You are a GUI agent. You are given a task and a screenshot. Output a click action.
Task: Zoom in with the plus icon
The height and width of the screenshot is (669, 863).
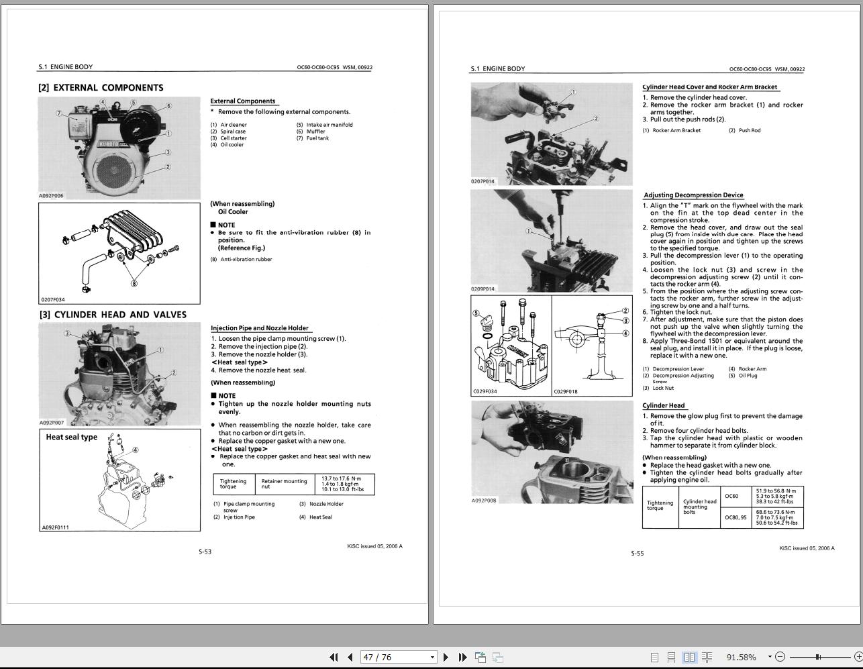(x=858, y=657)
